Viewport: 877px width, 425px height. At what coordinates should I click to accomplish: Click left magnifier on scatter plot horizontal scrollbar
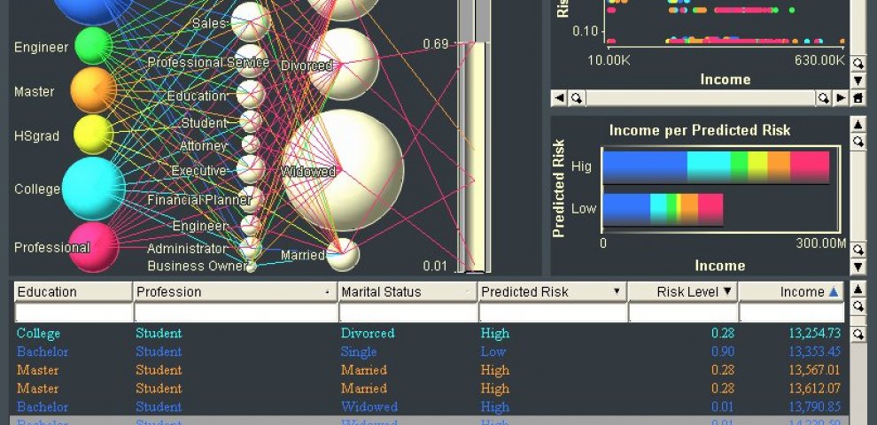(x=576, y=97)
